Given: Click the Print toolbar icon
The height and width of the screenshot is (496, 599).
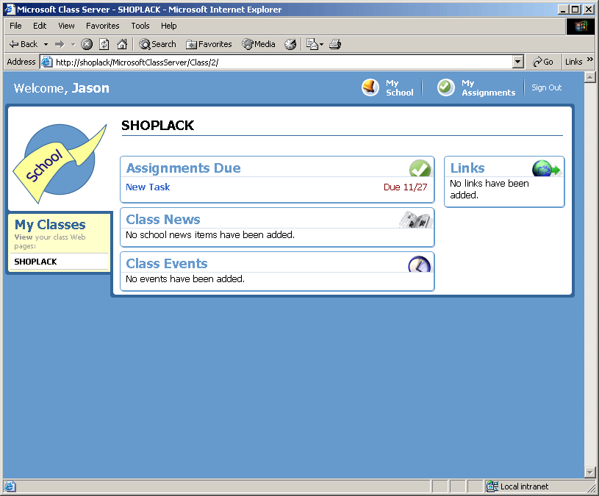Looking at the screenshot, I should (335, 44).
